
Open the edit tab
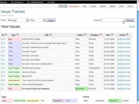coord(85,6)
